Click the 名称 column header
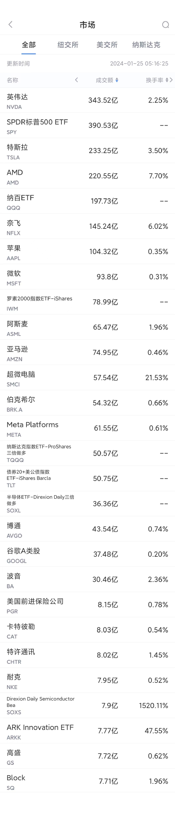Screen dimensions: 175x813 pyautogui.click(x=12, y=80)
